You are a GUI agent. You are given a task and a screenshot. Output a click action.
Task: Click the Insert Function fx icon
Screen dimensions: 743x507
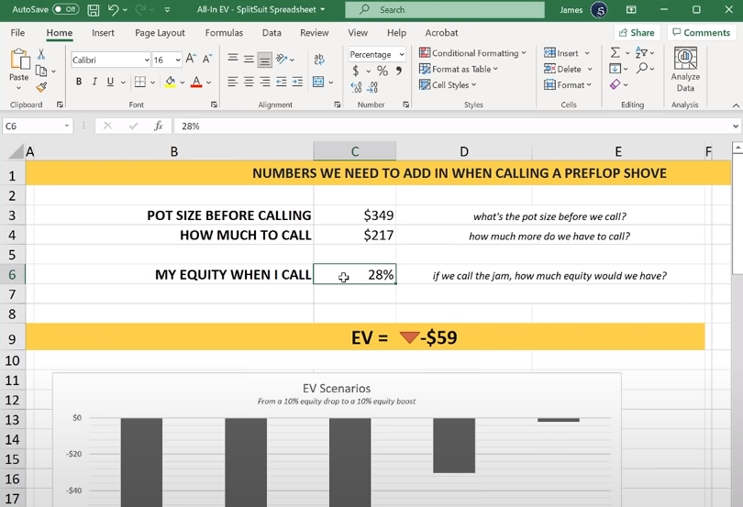click(x=159, y=126)
